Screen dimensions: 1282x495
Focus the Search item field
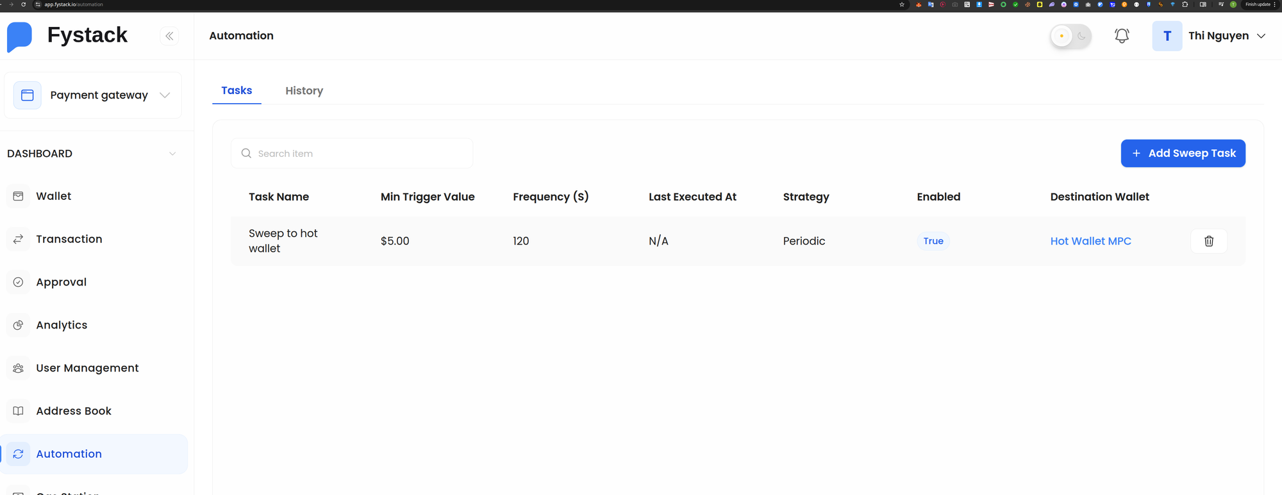353,154
